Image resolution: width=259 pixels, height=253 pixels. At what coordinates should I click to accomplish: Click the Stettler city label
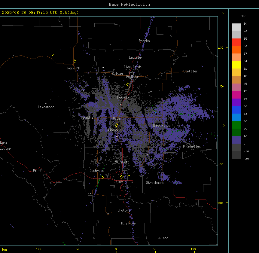coord(190,71)
